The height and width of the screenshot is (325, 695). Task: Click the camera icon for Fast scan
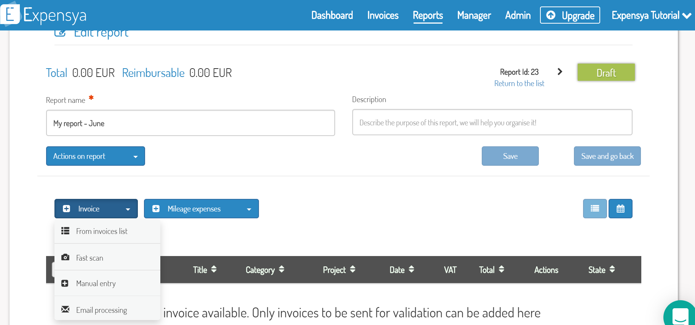pos(66,257)
